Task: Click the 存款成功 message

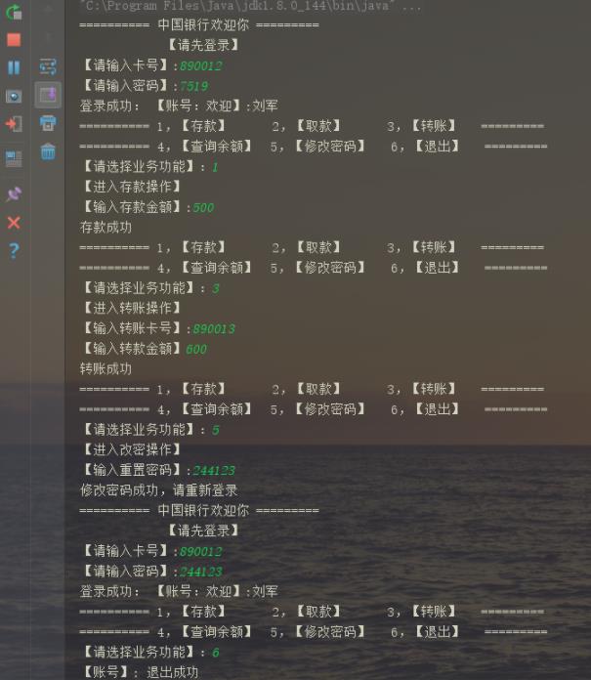Action: tap(106, 228)
